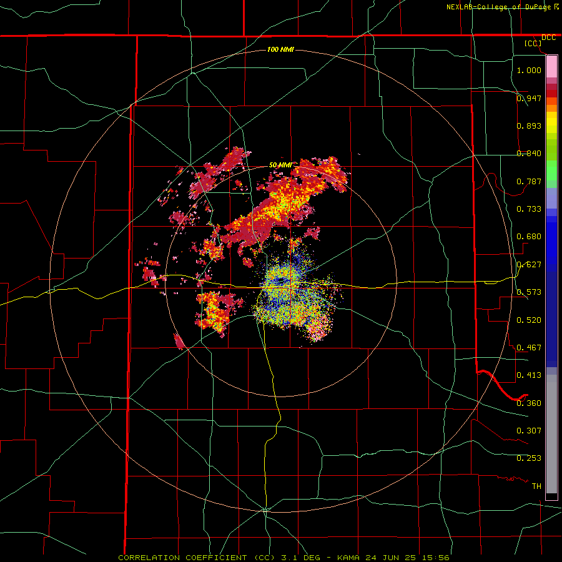Select the 0.947 scale value
Screen dimensions: 562x562
529,98
